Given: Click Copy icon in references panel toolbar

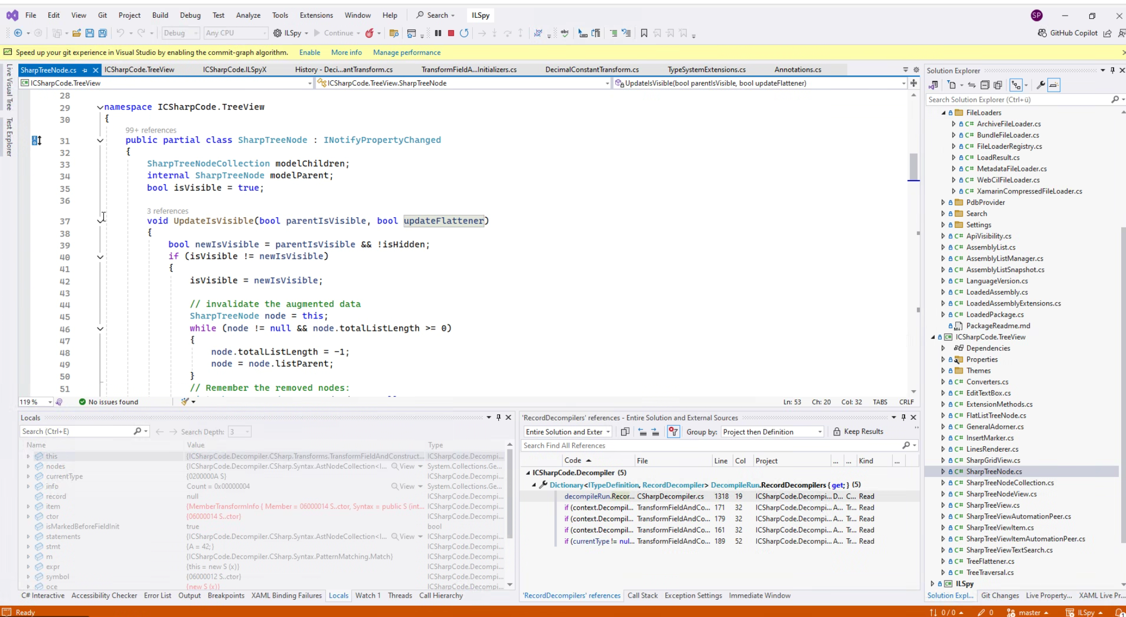Looking at the screenshot, I should [x=625, y=432].
